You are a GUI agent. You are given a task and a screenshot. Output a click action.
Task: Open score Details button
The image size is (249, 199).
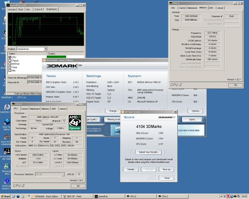point(132,169)
